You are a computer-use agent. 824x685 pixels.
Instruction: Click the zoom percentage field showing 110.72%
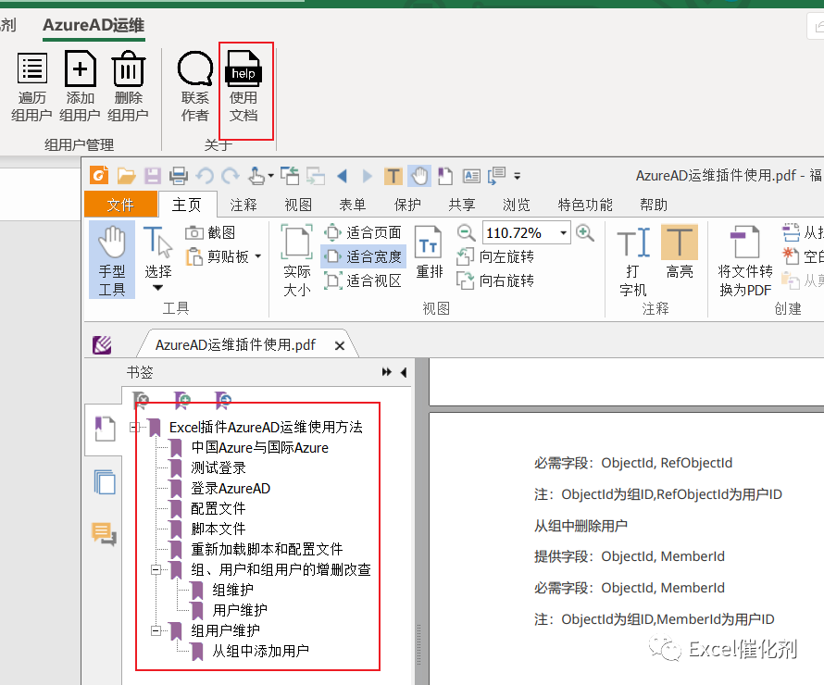pyautogui.click(x=519, y=232)
